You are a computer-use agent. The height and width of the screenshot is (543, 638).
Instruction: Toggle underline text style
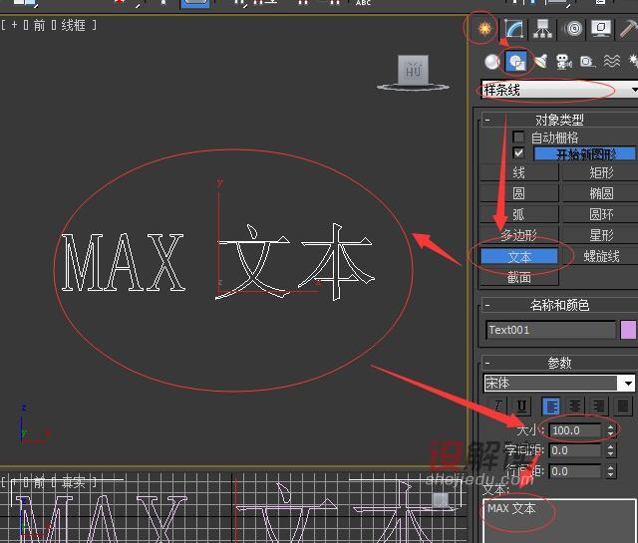point(521,406)
